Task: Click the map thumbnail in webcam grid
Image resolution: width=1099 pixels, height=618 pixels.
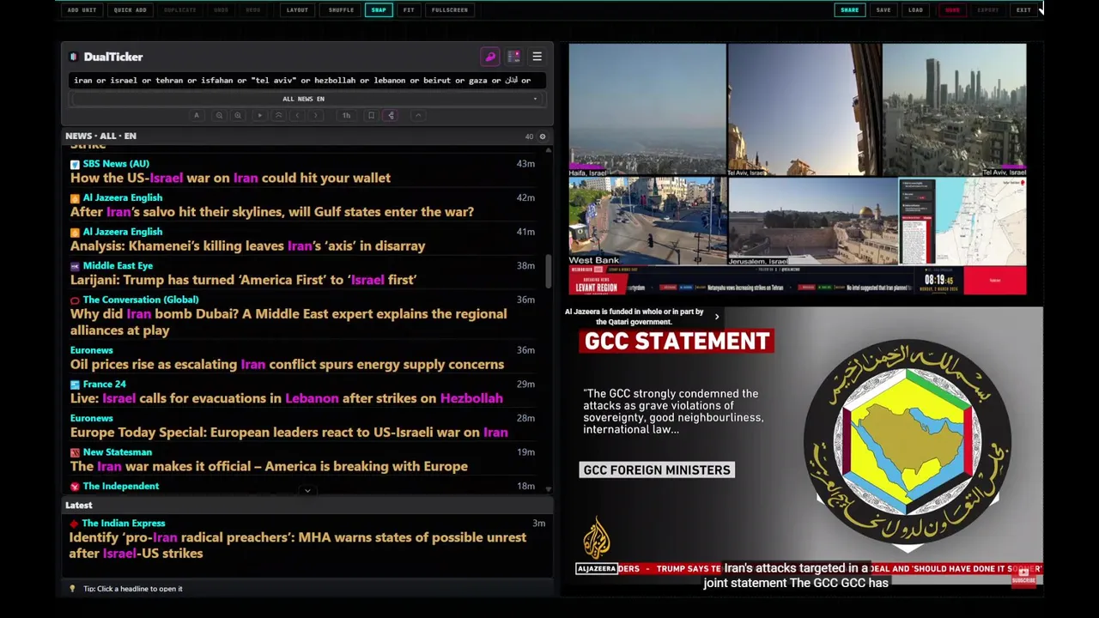Action: pyautogui.click(x=962, y=222)
